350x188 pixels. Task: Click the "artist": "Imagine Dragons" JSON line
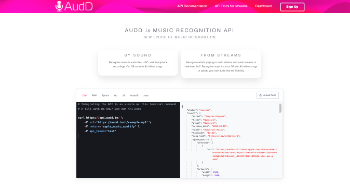209,117
